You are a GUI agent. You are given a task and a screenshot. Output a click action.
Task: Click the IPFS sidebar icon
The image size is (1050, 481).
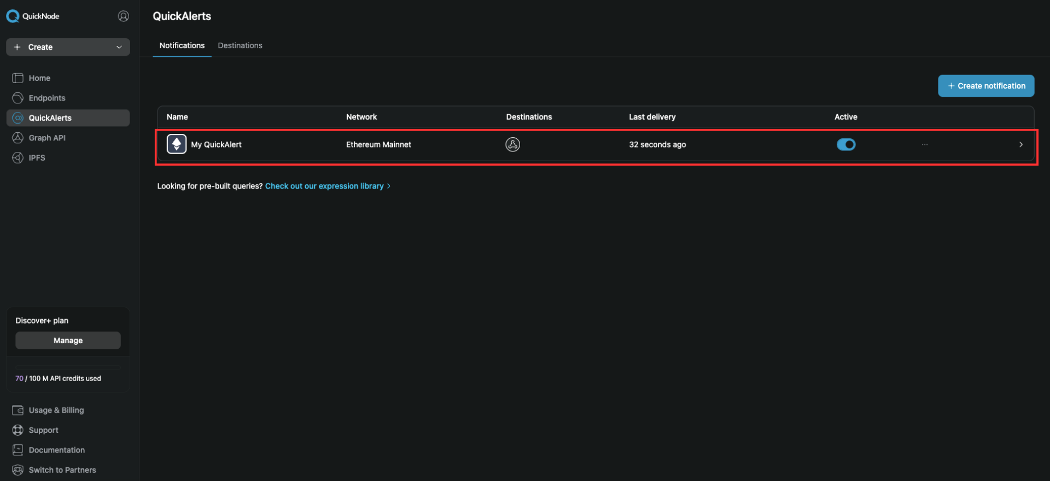coord(17,158)
